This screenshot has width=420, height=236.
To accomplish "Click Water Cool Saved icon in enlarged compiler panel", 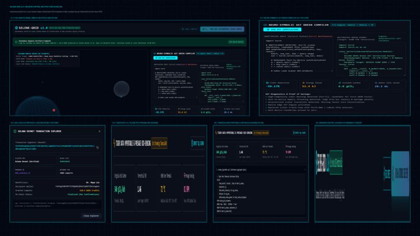I will [376, 83].
